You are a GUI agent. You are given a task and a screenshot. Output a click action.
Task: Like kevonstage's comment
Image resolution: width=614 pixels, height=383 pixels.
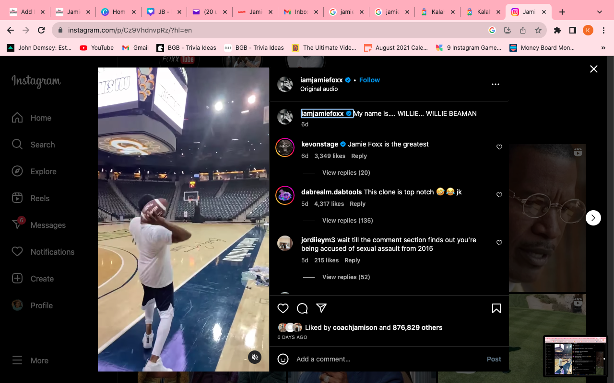pyautogui.click(x=499, y=147)
